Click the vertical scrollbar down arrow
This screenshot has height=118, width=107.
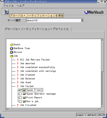103,106
